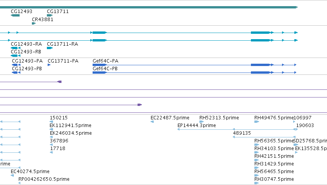Click the EP14444.3prime EST alignment line

coord(236,129)
